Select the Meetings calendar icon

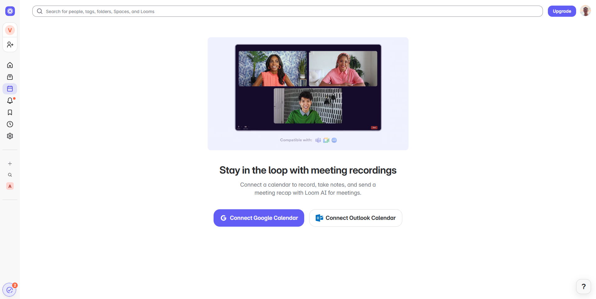point(10,89)
